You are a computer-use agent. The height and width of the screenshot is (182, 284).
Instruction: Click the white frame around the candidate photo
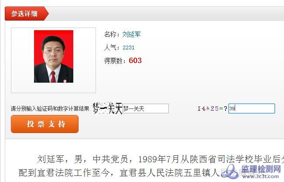(x=53, y=60)
